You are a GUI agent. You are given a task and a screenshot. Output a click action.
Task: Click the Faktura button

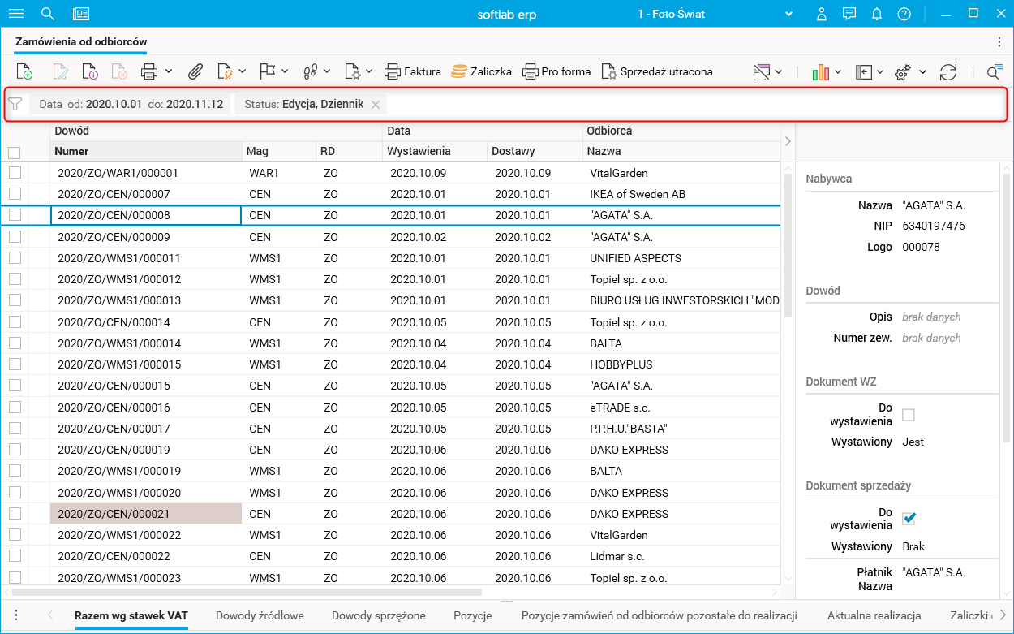413,71
